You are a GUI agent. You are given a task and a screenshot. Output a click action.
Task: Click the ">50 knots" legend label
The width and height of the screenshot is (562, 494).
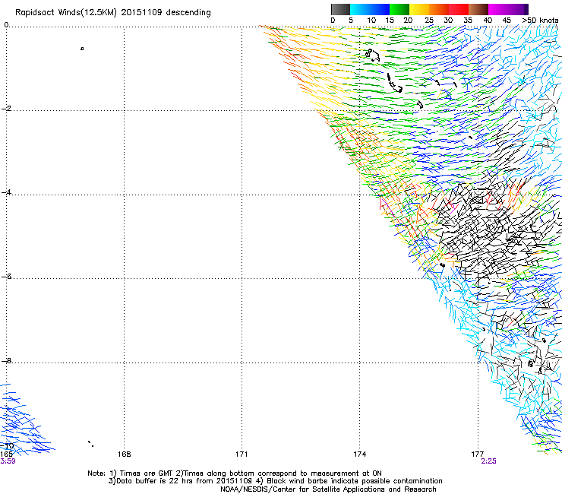click(540, 21)
